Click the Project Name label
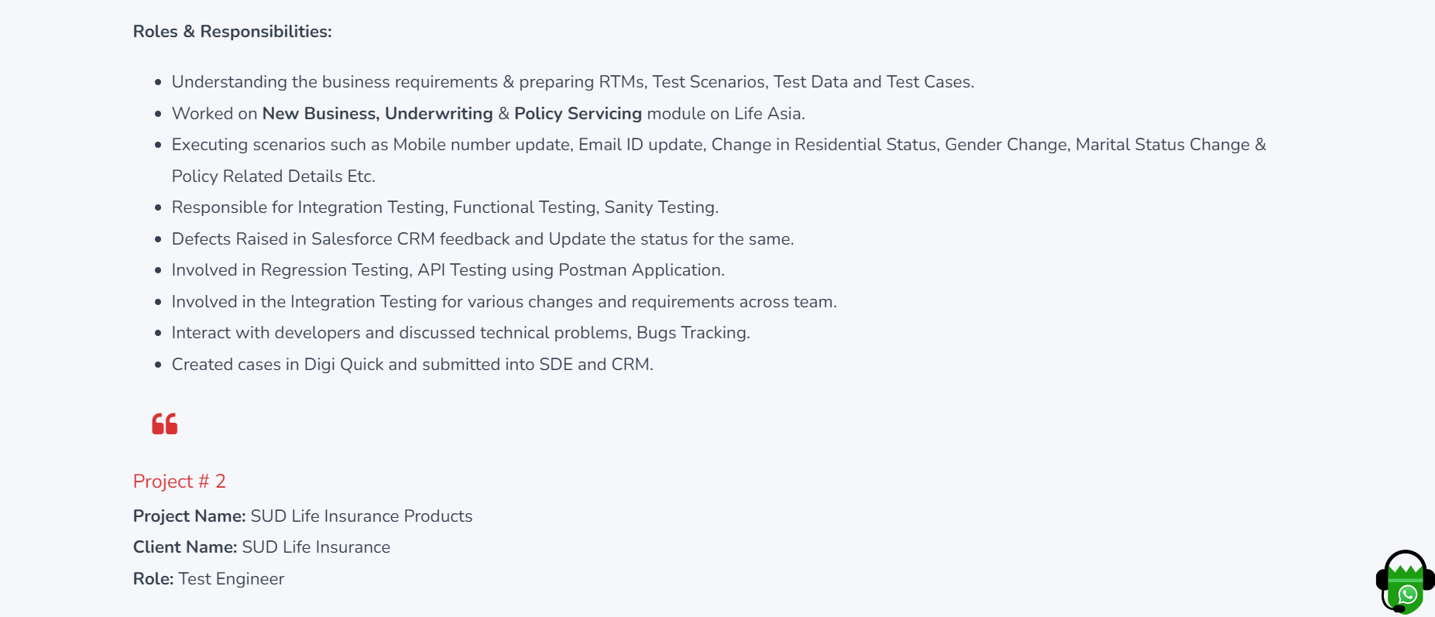 click(189, 516)
